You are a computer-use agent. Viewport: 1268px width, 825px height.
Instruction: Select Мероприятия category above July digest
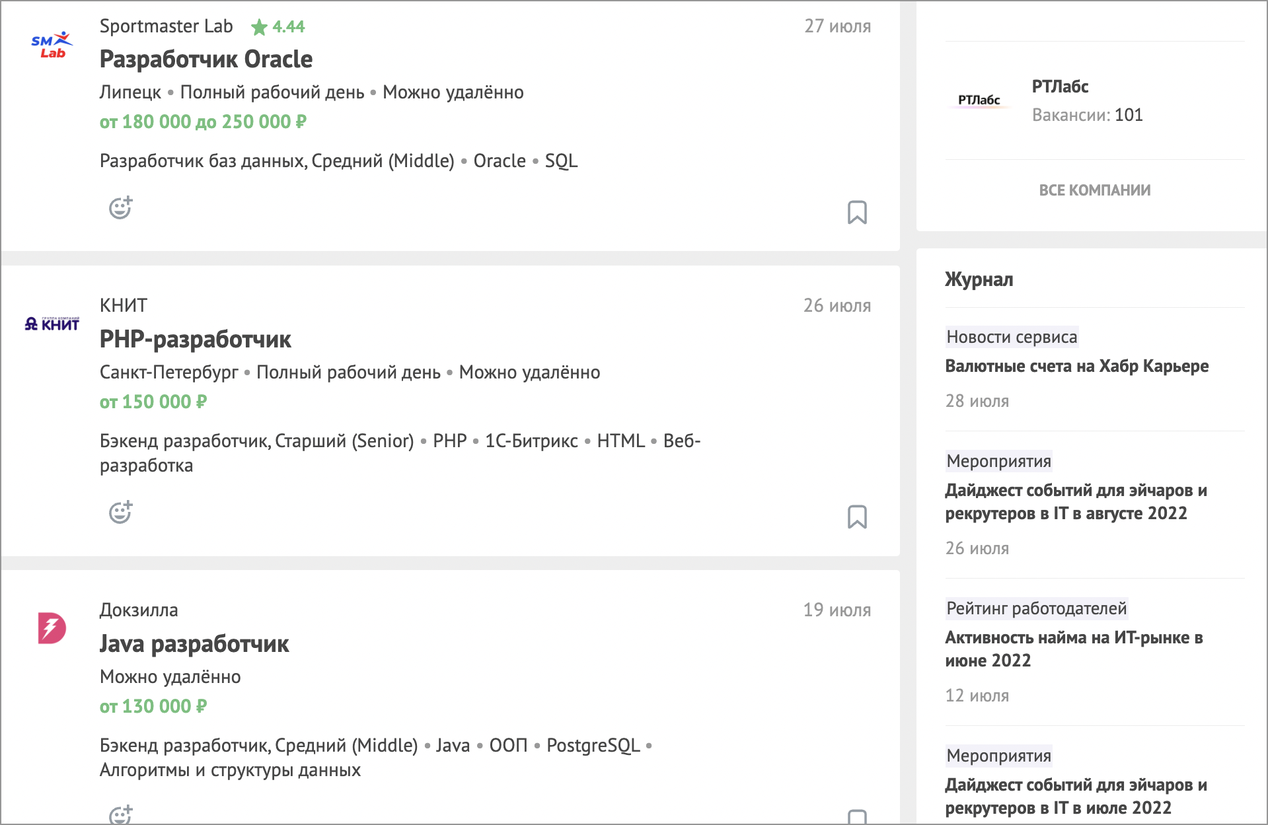click(x=998, y=756)
